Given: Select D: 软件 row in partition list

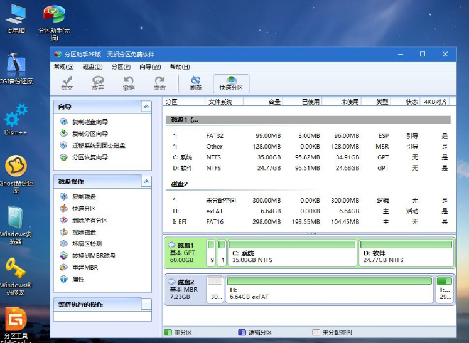Looking at the screenshot, I should [x=308, y=168].
